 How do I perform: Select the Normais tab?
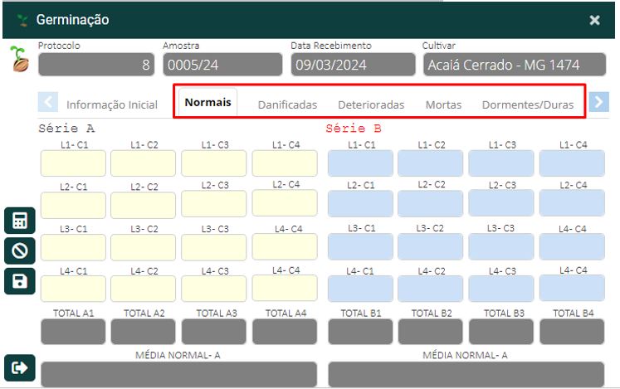point(207,103)
